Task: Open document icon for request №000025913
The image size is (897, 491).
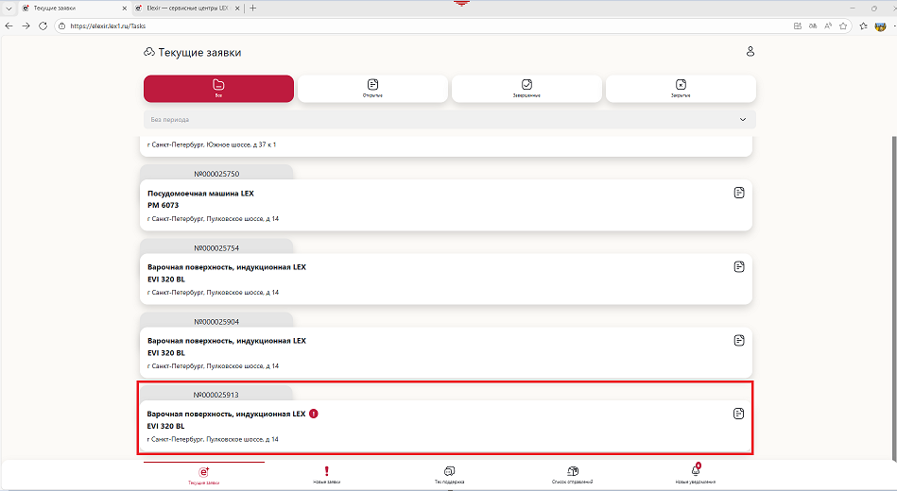Action: point(739,414)
